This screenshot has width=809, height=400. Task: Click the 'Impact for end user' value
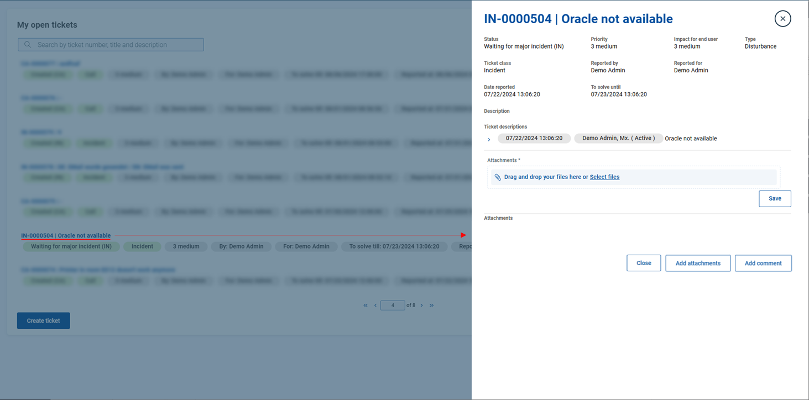pyautogui.click(x=687, y=46)
